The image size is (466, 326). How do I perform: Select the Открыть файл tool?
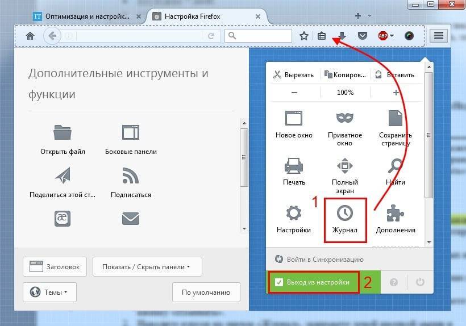coord(63,140)
